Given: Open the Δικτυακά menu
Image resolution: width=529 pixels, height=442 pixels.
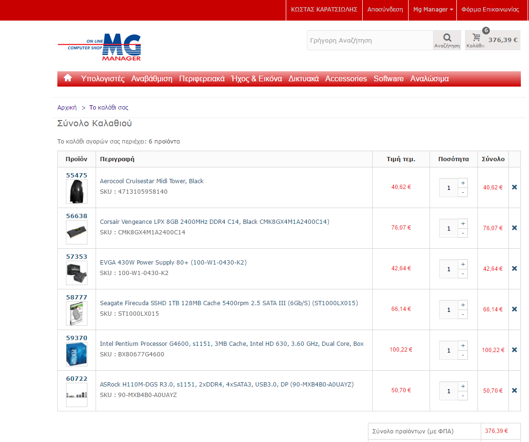Looking at the screenshot, I should [x=303, y=78].
